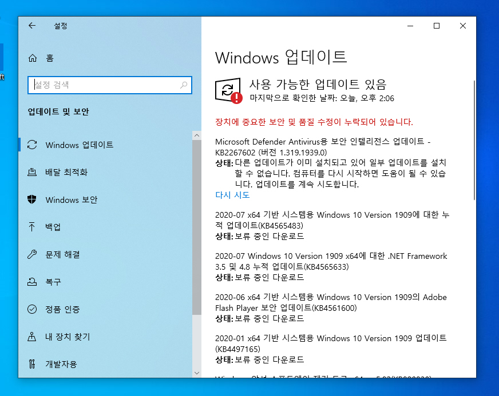This screenshot has height=396, width=499.
Task: Click the KB4565633 .NET Framework entry
Action: tap(331, 261)
